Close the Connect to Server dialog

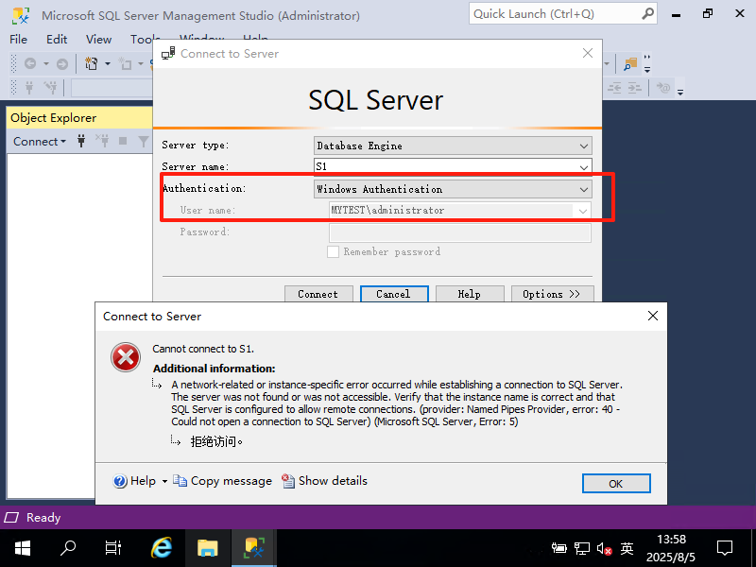click(x=587, y=53)
